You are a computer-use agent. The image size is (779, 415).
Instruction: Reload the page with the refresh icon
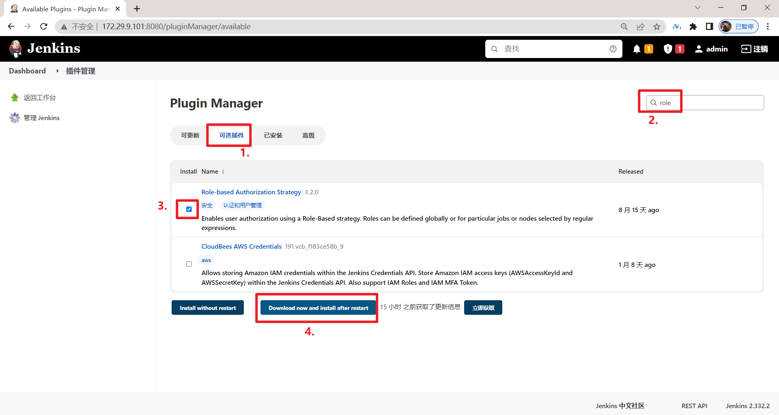(x=44, y=26)
